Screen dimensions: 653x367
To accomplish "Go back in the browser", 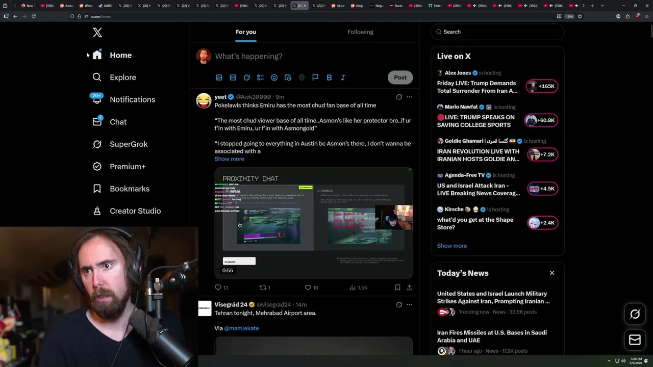I will [15, 16].
